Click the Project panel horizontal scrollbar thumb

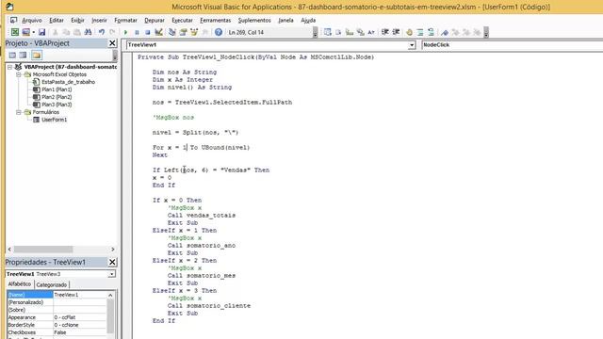[43, 249]
